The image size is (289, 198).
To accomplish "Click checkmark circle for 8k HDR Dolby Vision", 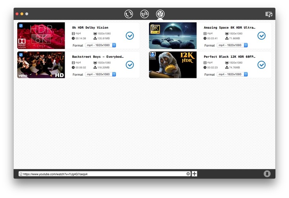I will click(x=130, y=36).
